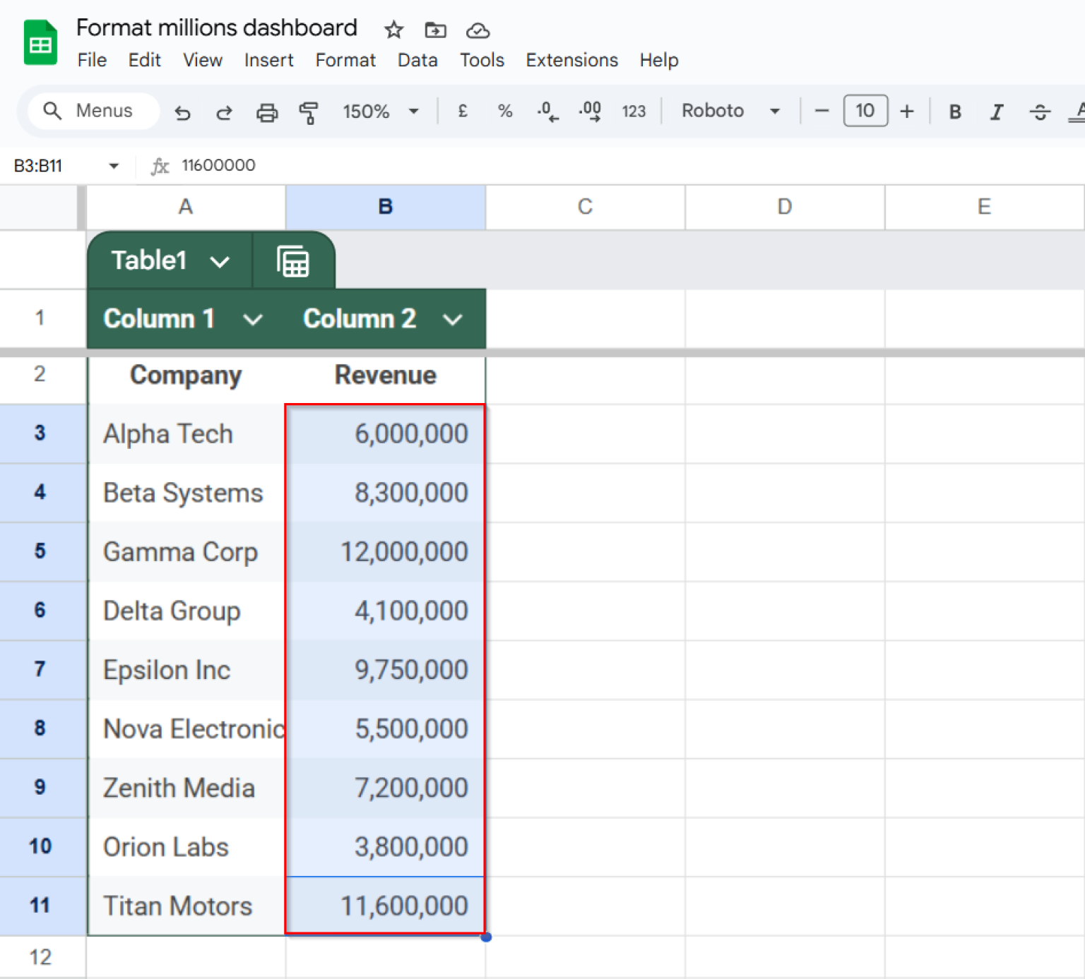Open more number formats via 123 icon
Image resolution: width=1085 pixels, height=979 pixels.
point(634,111)
